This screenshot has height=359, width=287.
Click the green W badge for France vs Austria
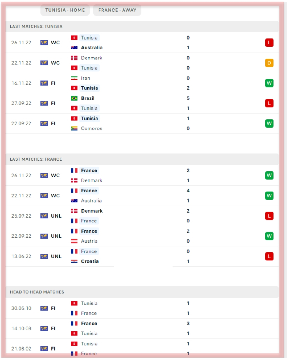click(x=269, y=236)
